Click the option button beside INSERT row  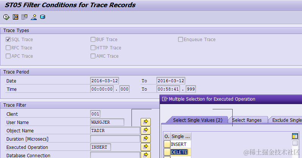(x=167, y=144)
